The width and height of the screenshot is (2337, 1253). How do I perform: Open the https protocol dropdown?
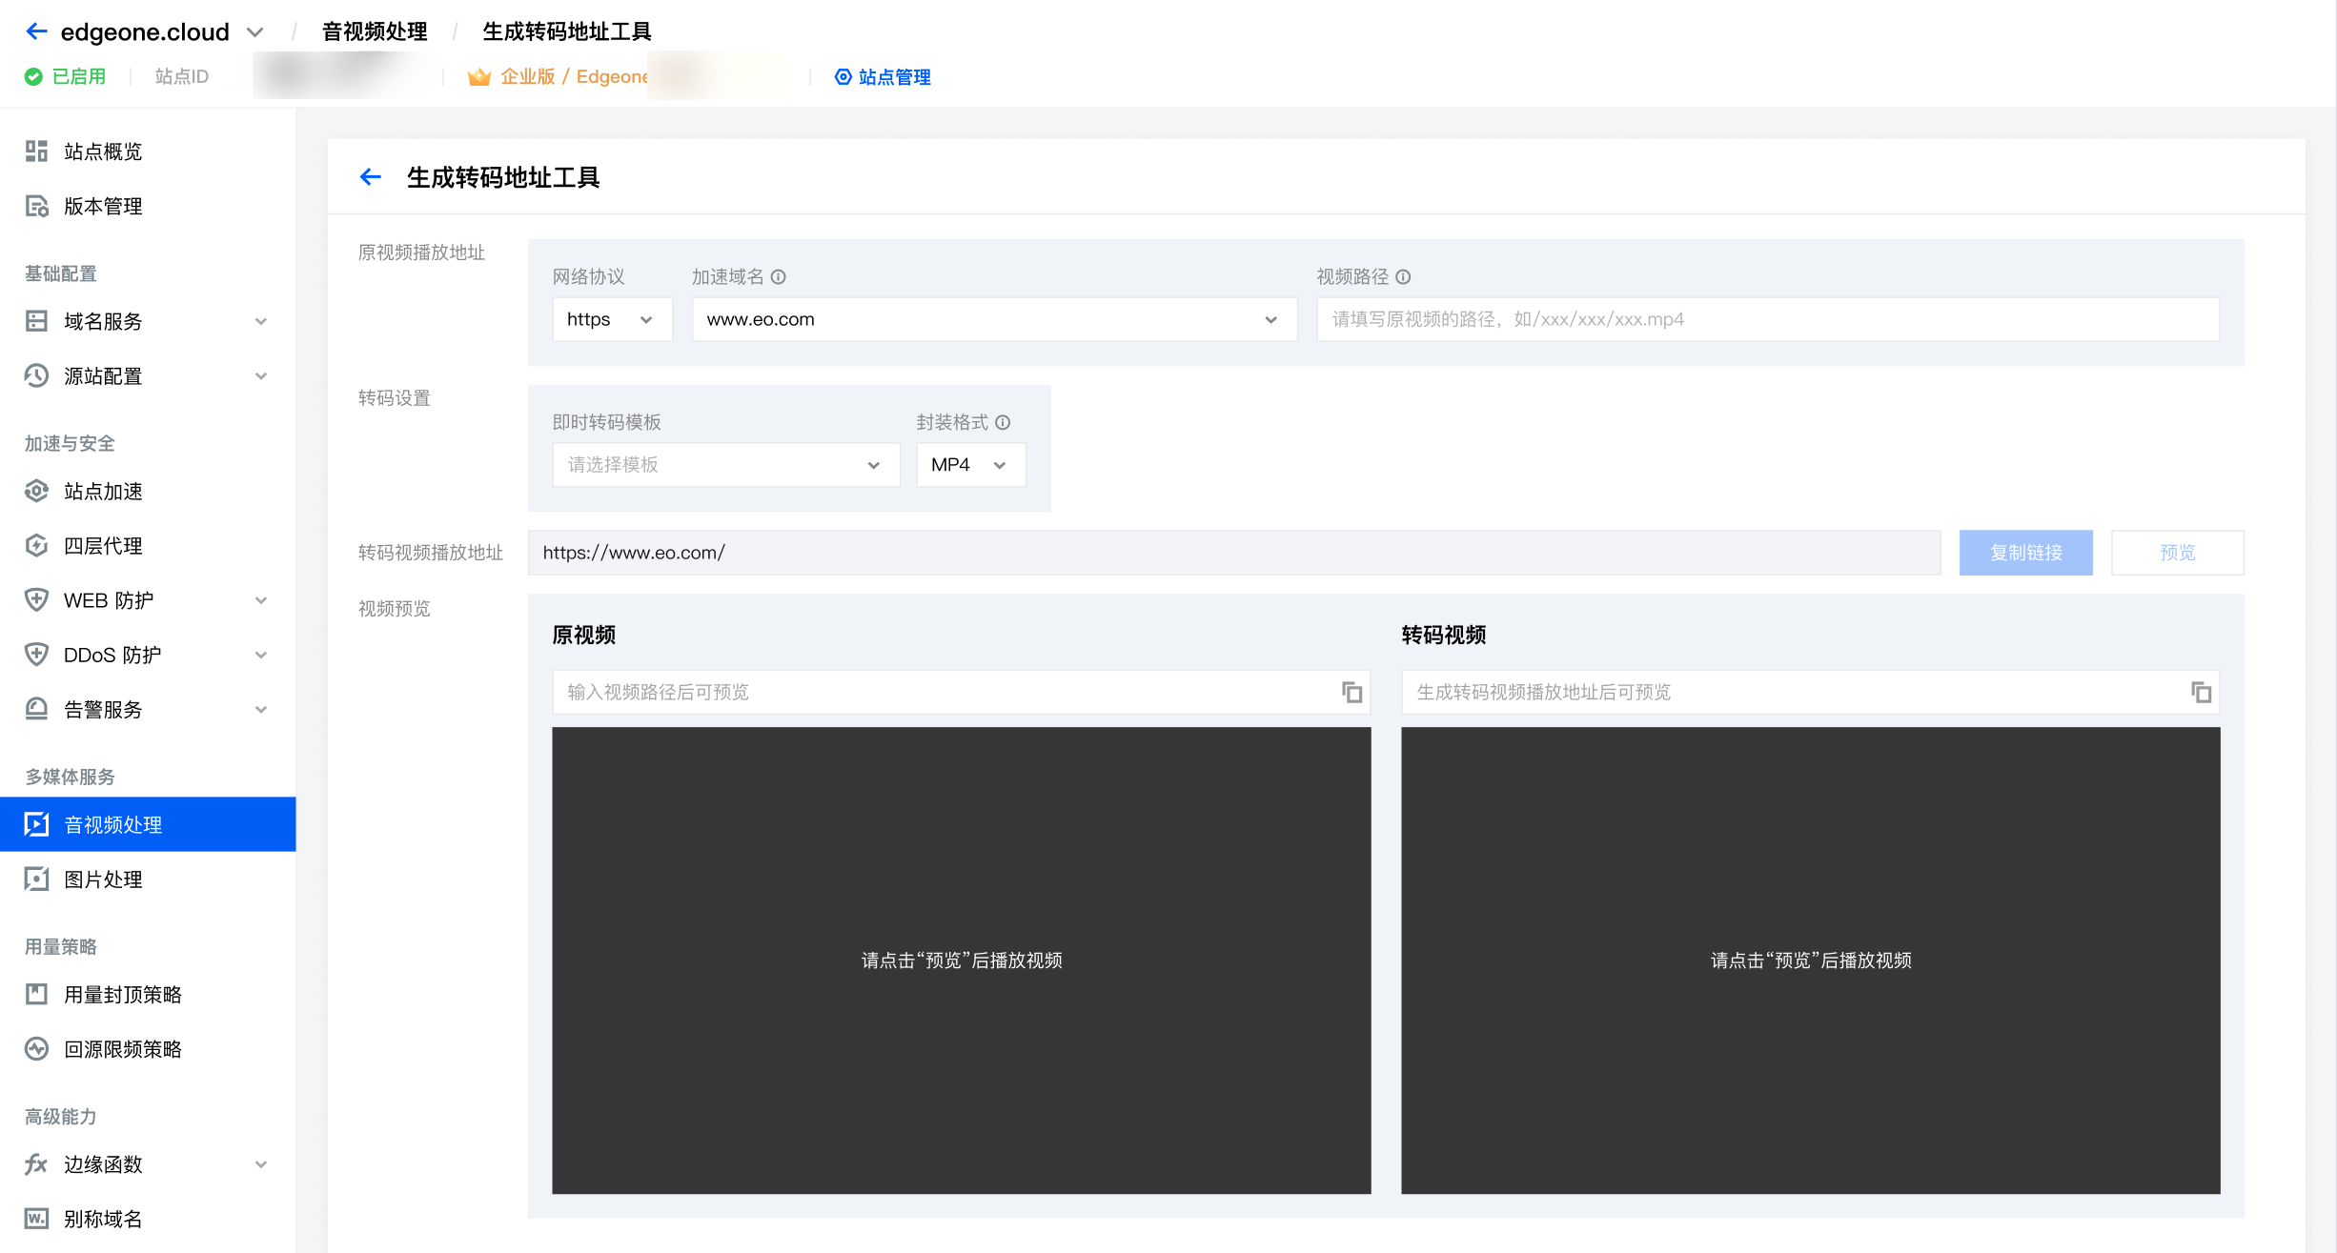coord(612,320)
